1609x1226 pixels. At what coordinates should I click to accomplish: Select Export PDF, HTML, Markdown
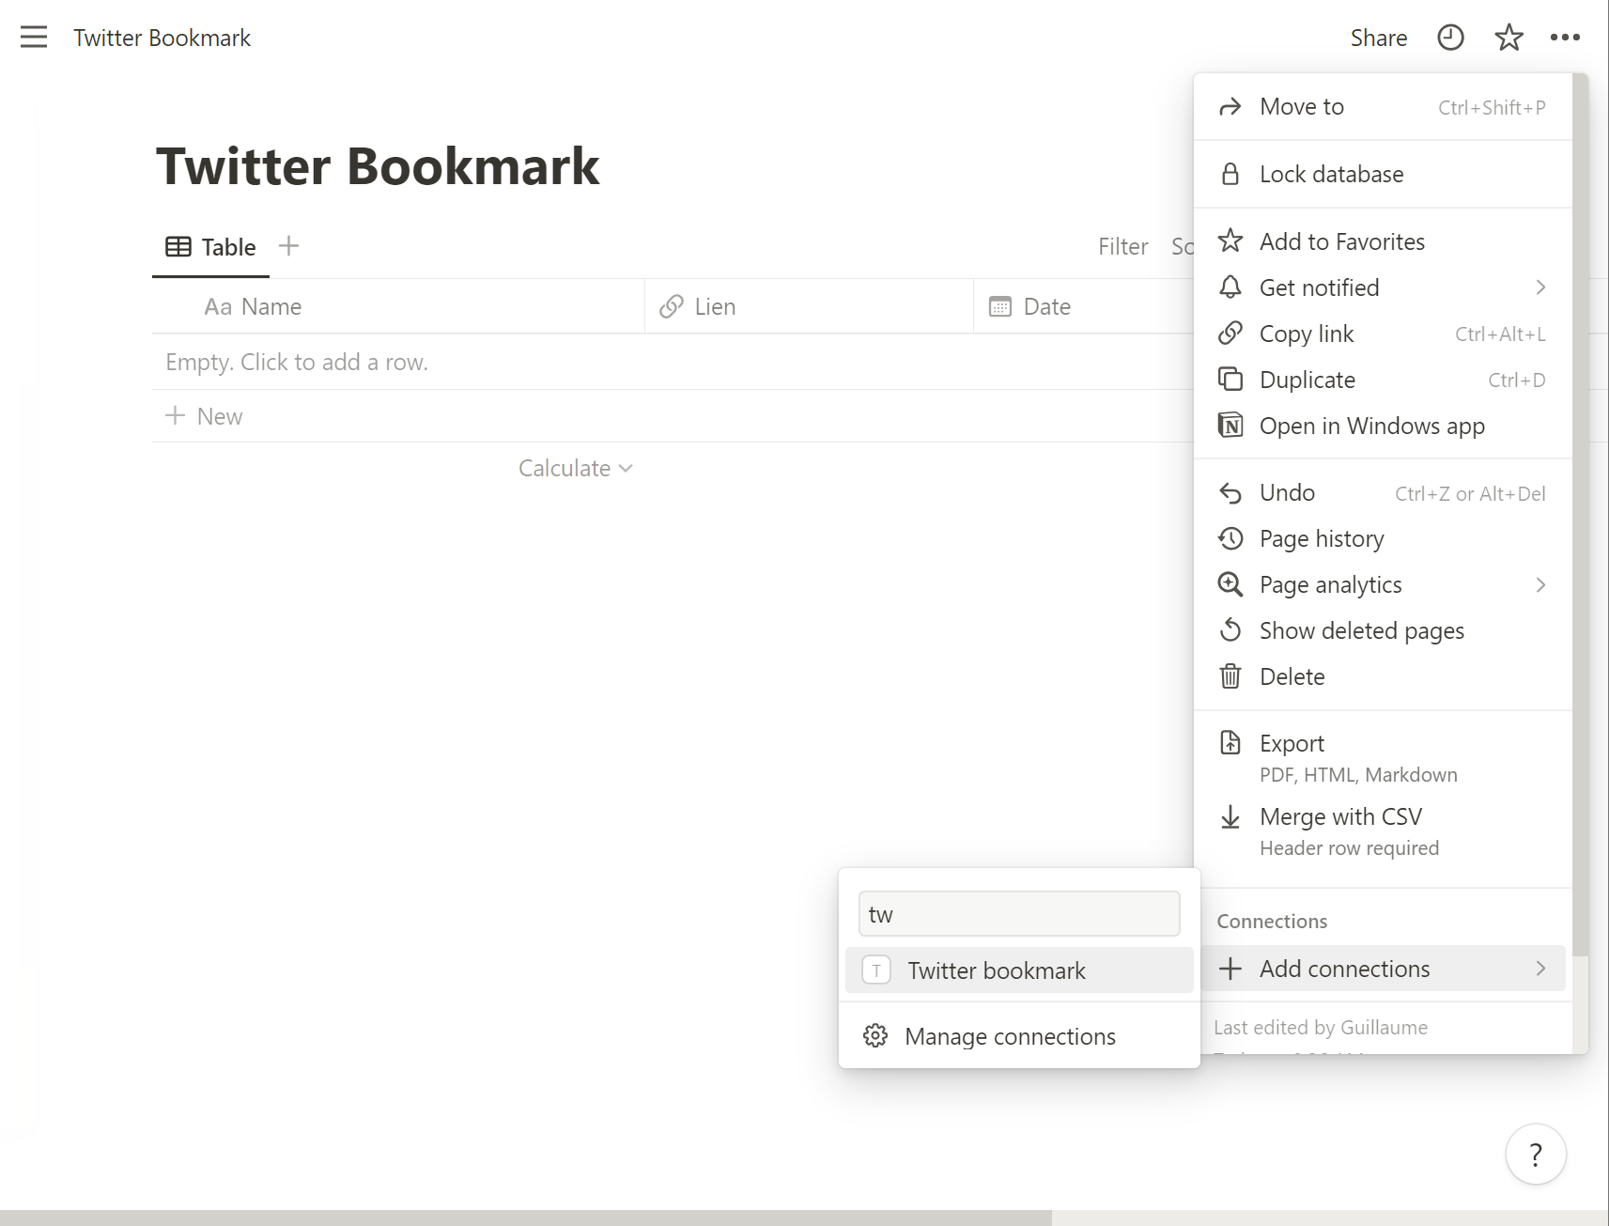(1383, 758)
